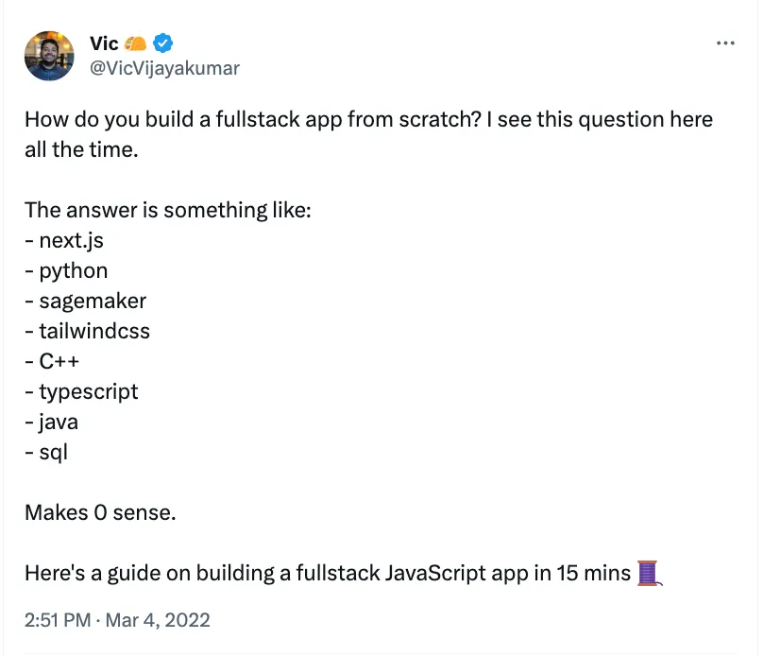Select the avatar thumbnail in the header
The width and height of the screenshot is (763, 656).
point(48,56)
